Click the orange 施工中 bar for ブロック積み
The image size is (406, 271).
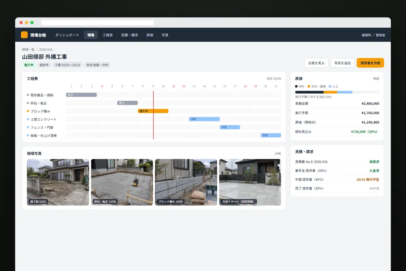[x=153, y=111]
